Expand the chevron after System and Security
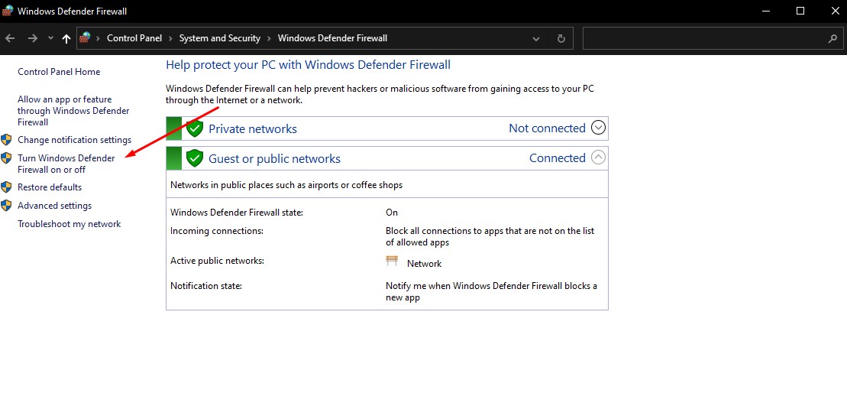 [269, 38]
